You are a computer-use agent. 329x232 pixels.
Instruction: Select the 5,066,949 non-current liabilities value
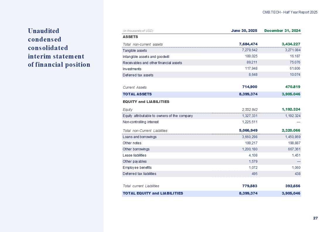tap(248, 130)
